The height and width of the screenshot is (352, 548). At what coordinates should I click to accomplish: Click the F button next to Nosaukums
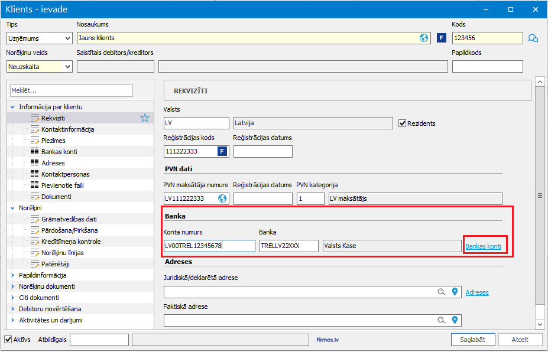click(441, 38)
